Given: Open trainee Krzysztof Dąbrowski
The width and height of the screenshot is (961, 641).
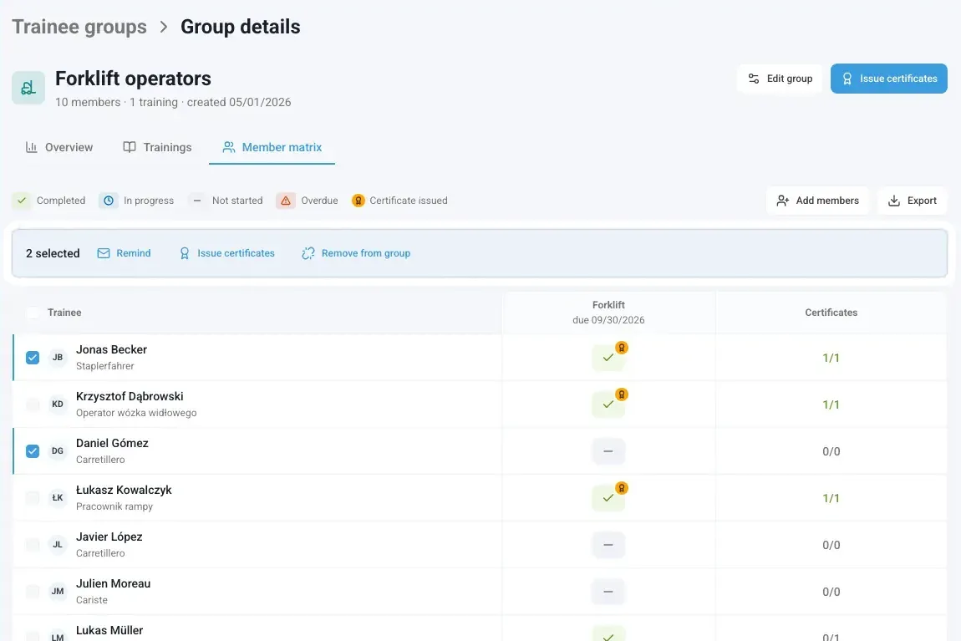Looking at the screenshot, I should (x=130, y=396).
